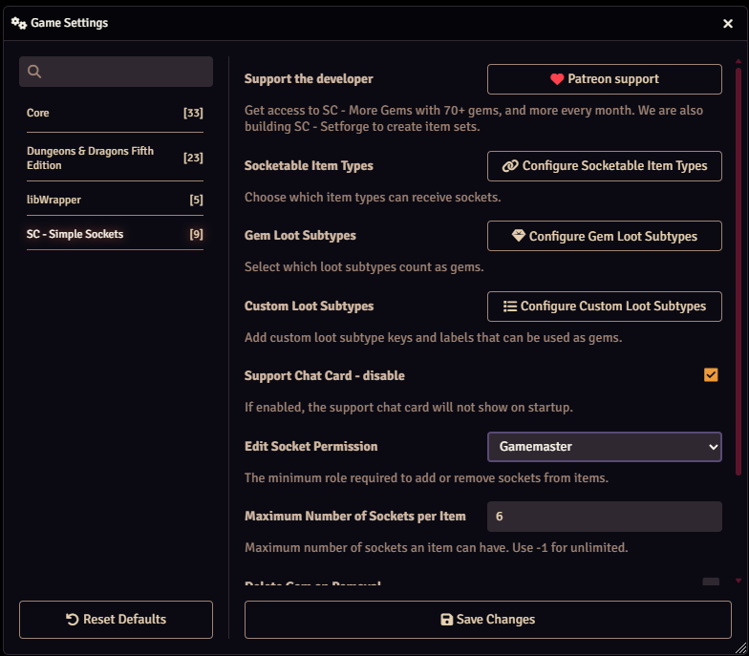
Task: Click the Reset Defaults button
Action: click(x=116, y=620)
